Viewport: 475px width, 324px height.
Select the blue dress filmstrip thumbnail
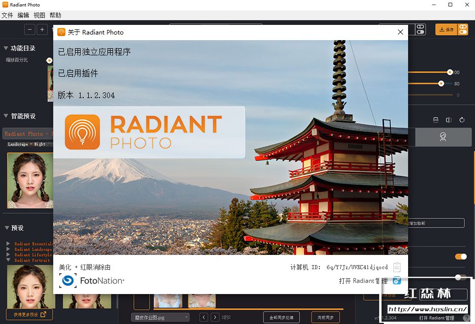pyautogui.click(x=168, y=301)
